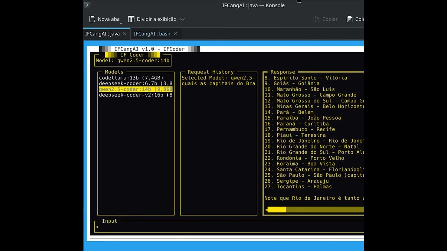This screenshot has width=447, height=251.
Task: Click the Nova aba new tab icon
Action: [x=92, y=19]
